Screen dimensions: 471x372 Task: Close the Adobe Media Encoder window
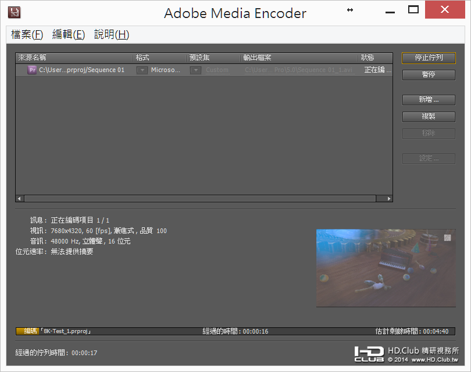click(445, 10)
